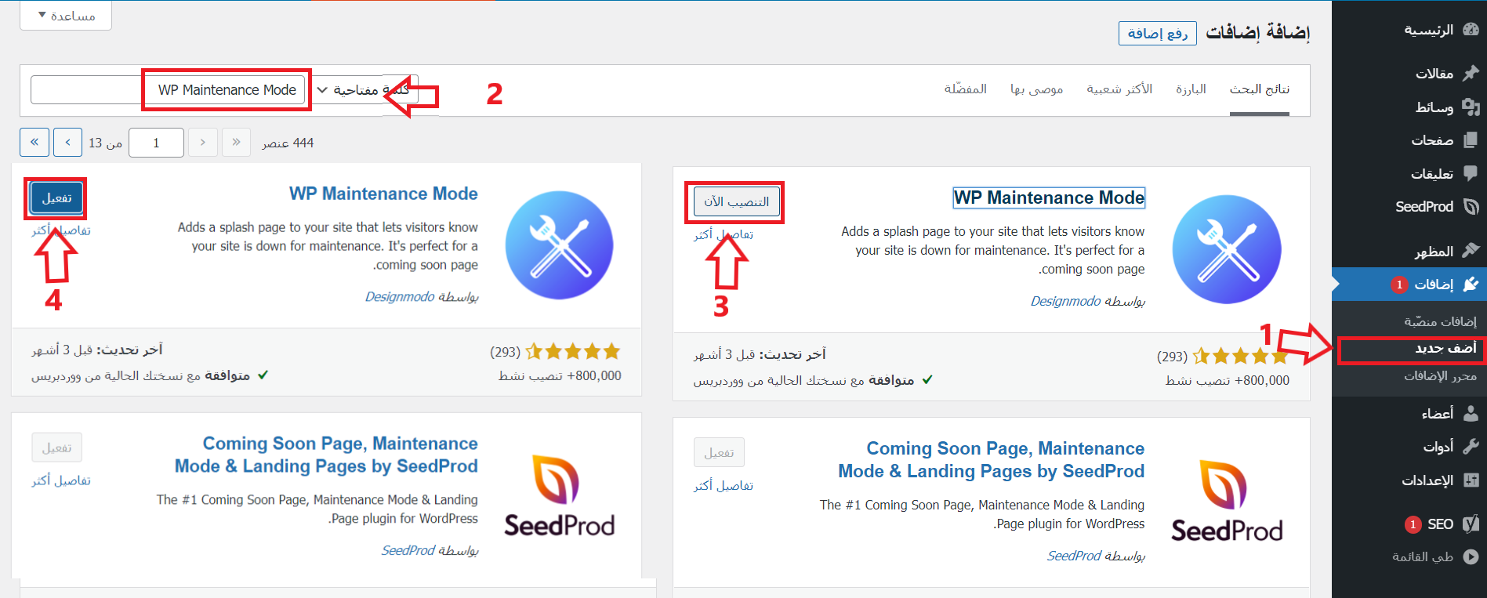Switch to the نتائج البحث tab
1487x598 pixels.
pos(1260,89)
